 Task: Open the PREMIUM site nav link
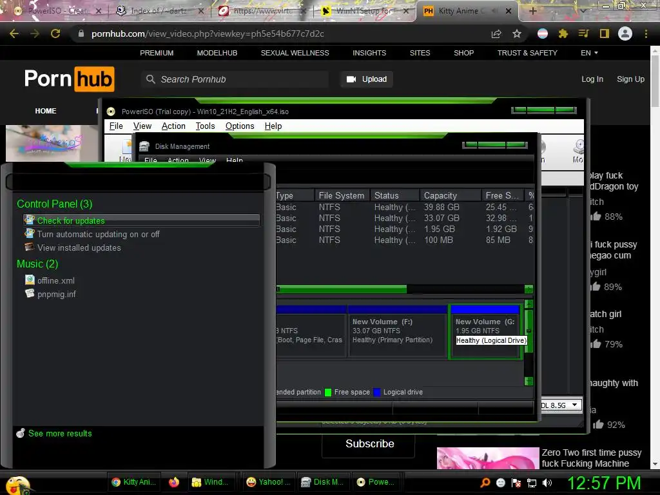point(157,53)
